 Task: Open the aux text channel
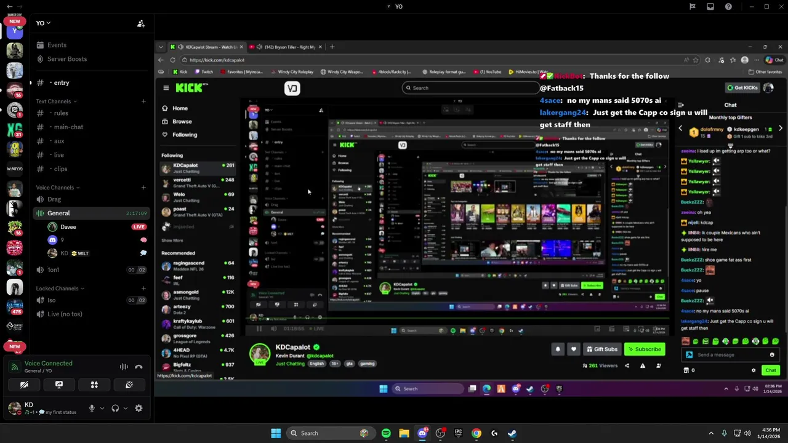[x=90, y=141]
